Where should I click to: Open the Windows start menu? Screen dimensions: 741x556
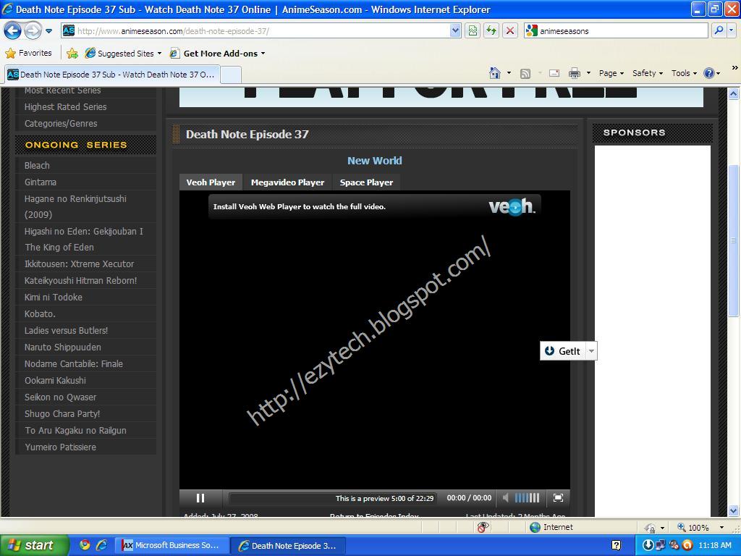point(34,545)
